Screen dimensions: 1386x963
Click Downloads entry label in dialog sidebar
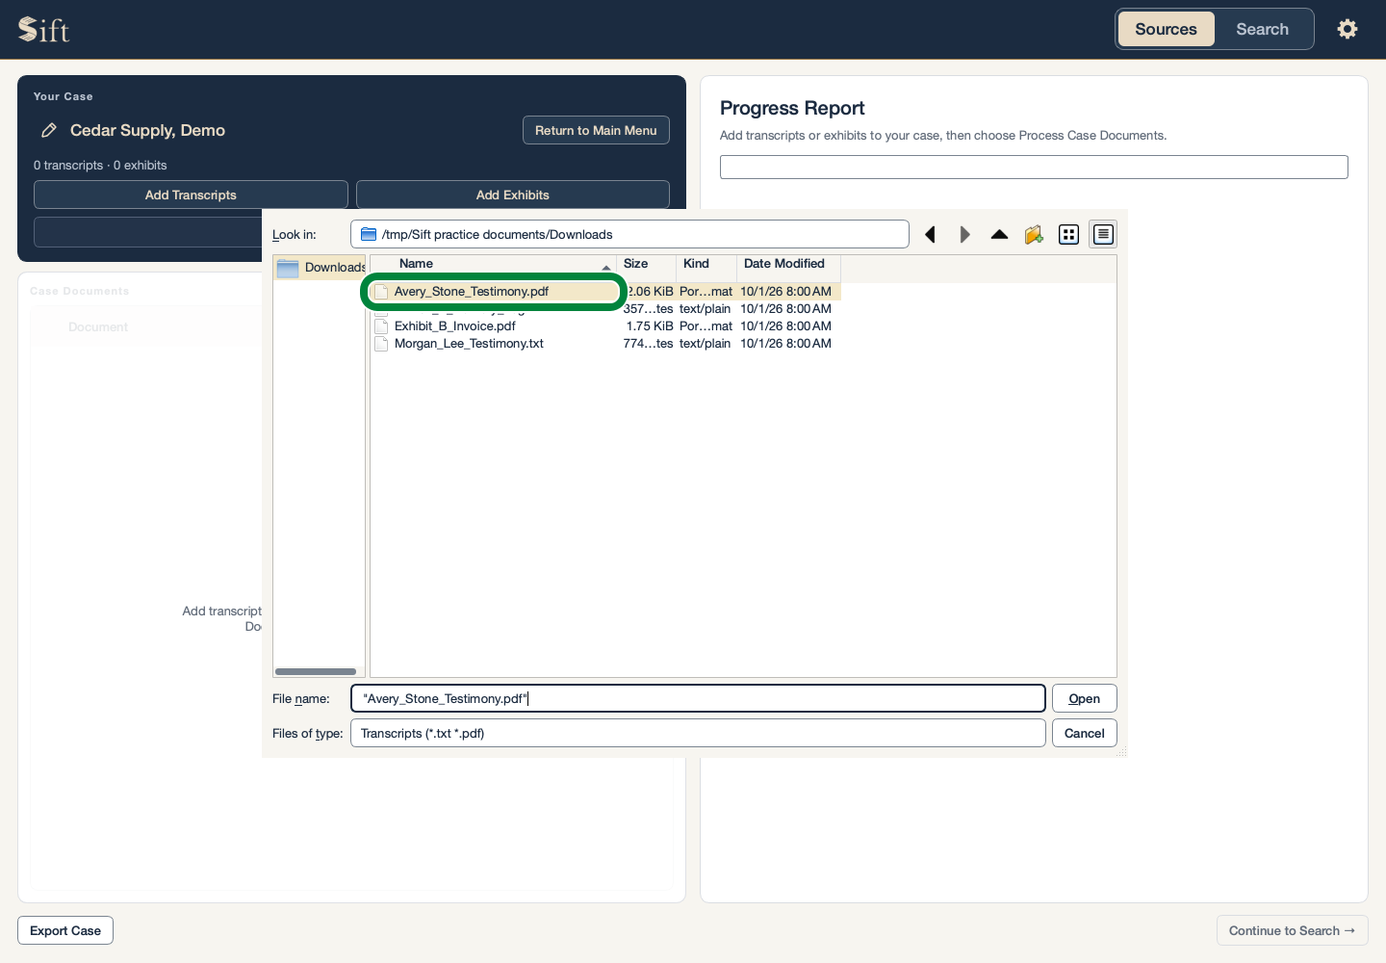coord(335,268)
